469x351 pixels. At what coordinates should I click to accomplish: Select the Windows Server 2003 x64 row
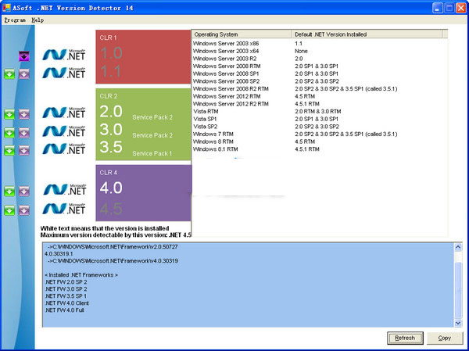pyautogui.click(x=320, y=51)
